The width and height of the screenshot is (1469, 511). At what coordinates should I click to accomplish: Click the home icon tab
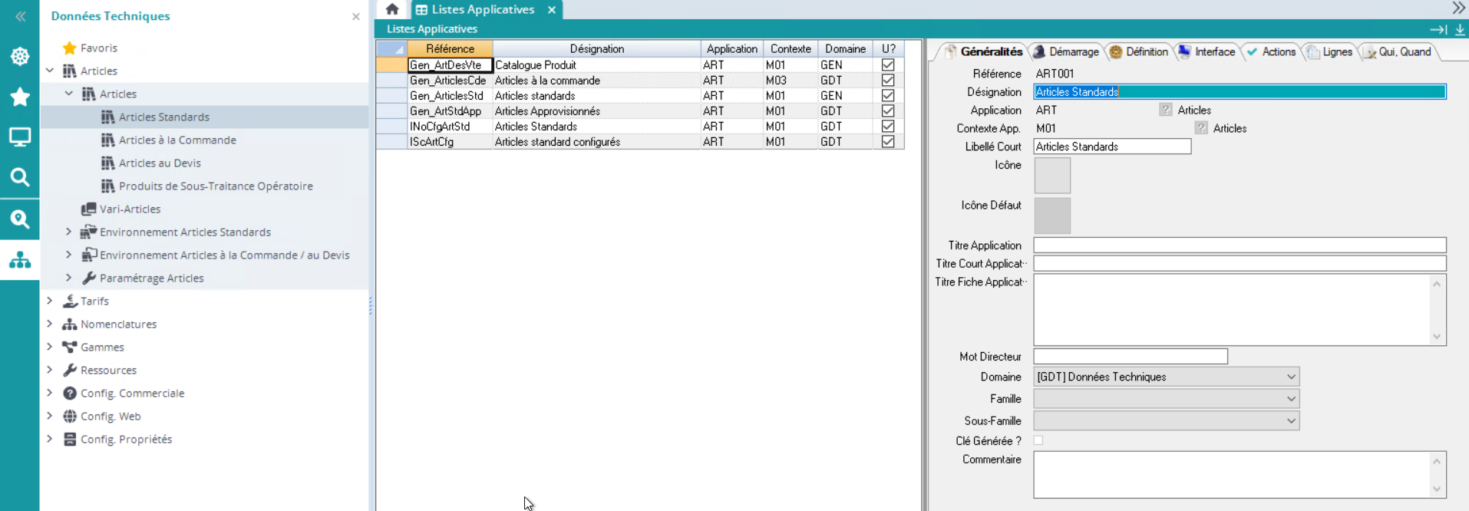tap(392, 9)
